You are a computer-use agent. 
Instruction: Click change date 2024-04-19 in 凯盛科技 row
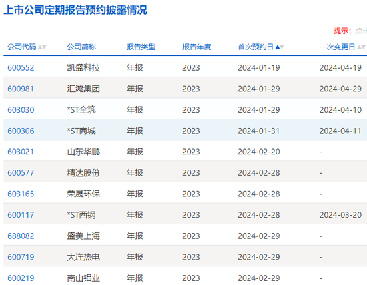click(x=340, y=68)
